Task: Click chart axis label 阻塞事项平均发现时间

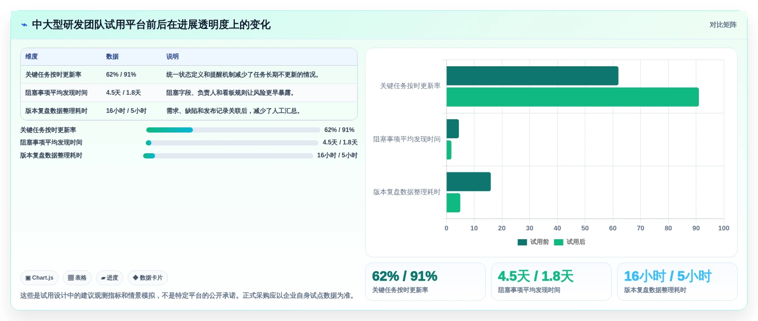Action: tap(407, 139)
